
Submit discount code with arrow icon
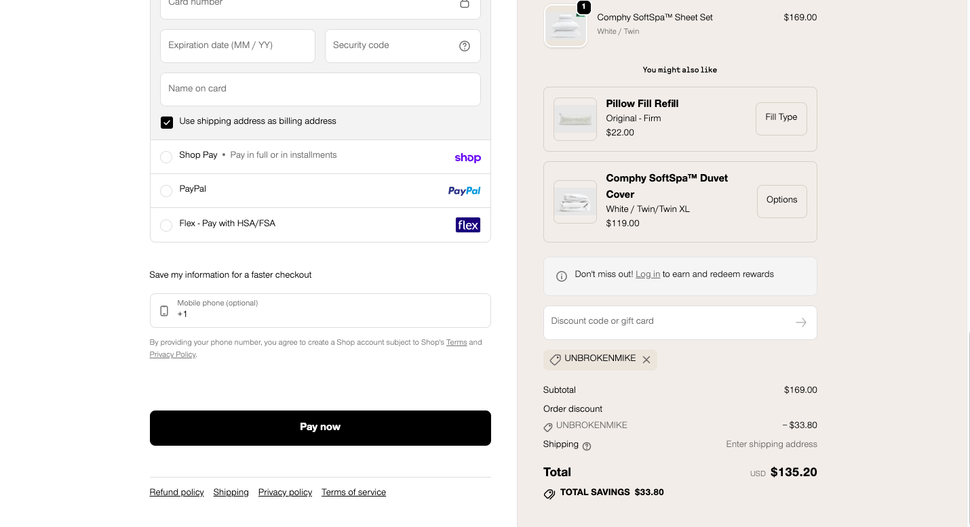coord(800,322)
